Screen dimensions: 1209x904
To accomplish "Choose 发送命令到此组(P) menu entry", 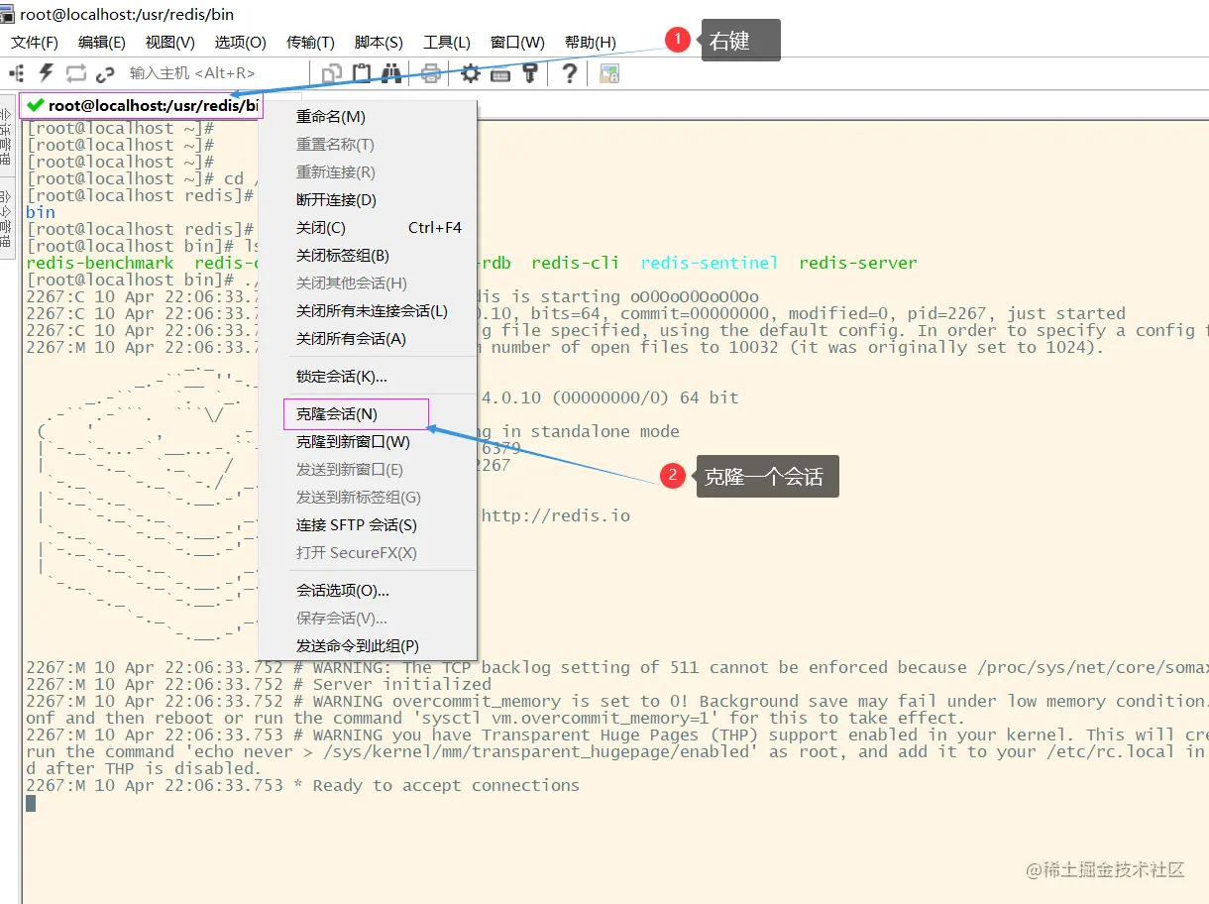I will pos(368,646).
